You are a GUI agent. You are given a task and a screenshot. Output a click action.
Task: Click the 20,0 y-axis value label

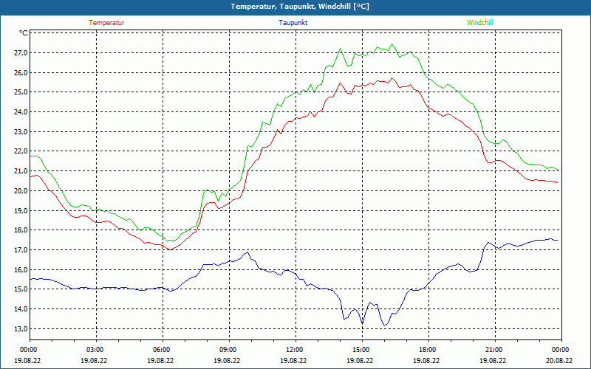pyautogui.click(x=18, y=191)
